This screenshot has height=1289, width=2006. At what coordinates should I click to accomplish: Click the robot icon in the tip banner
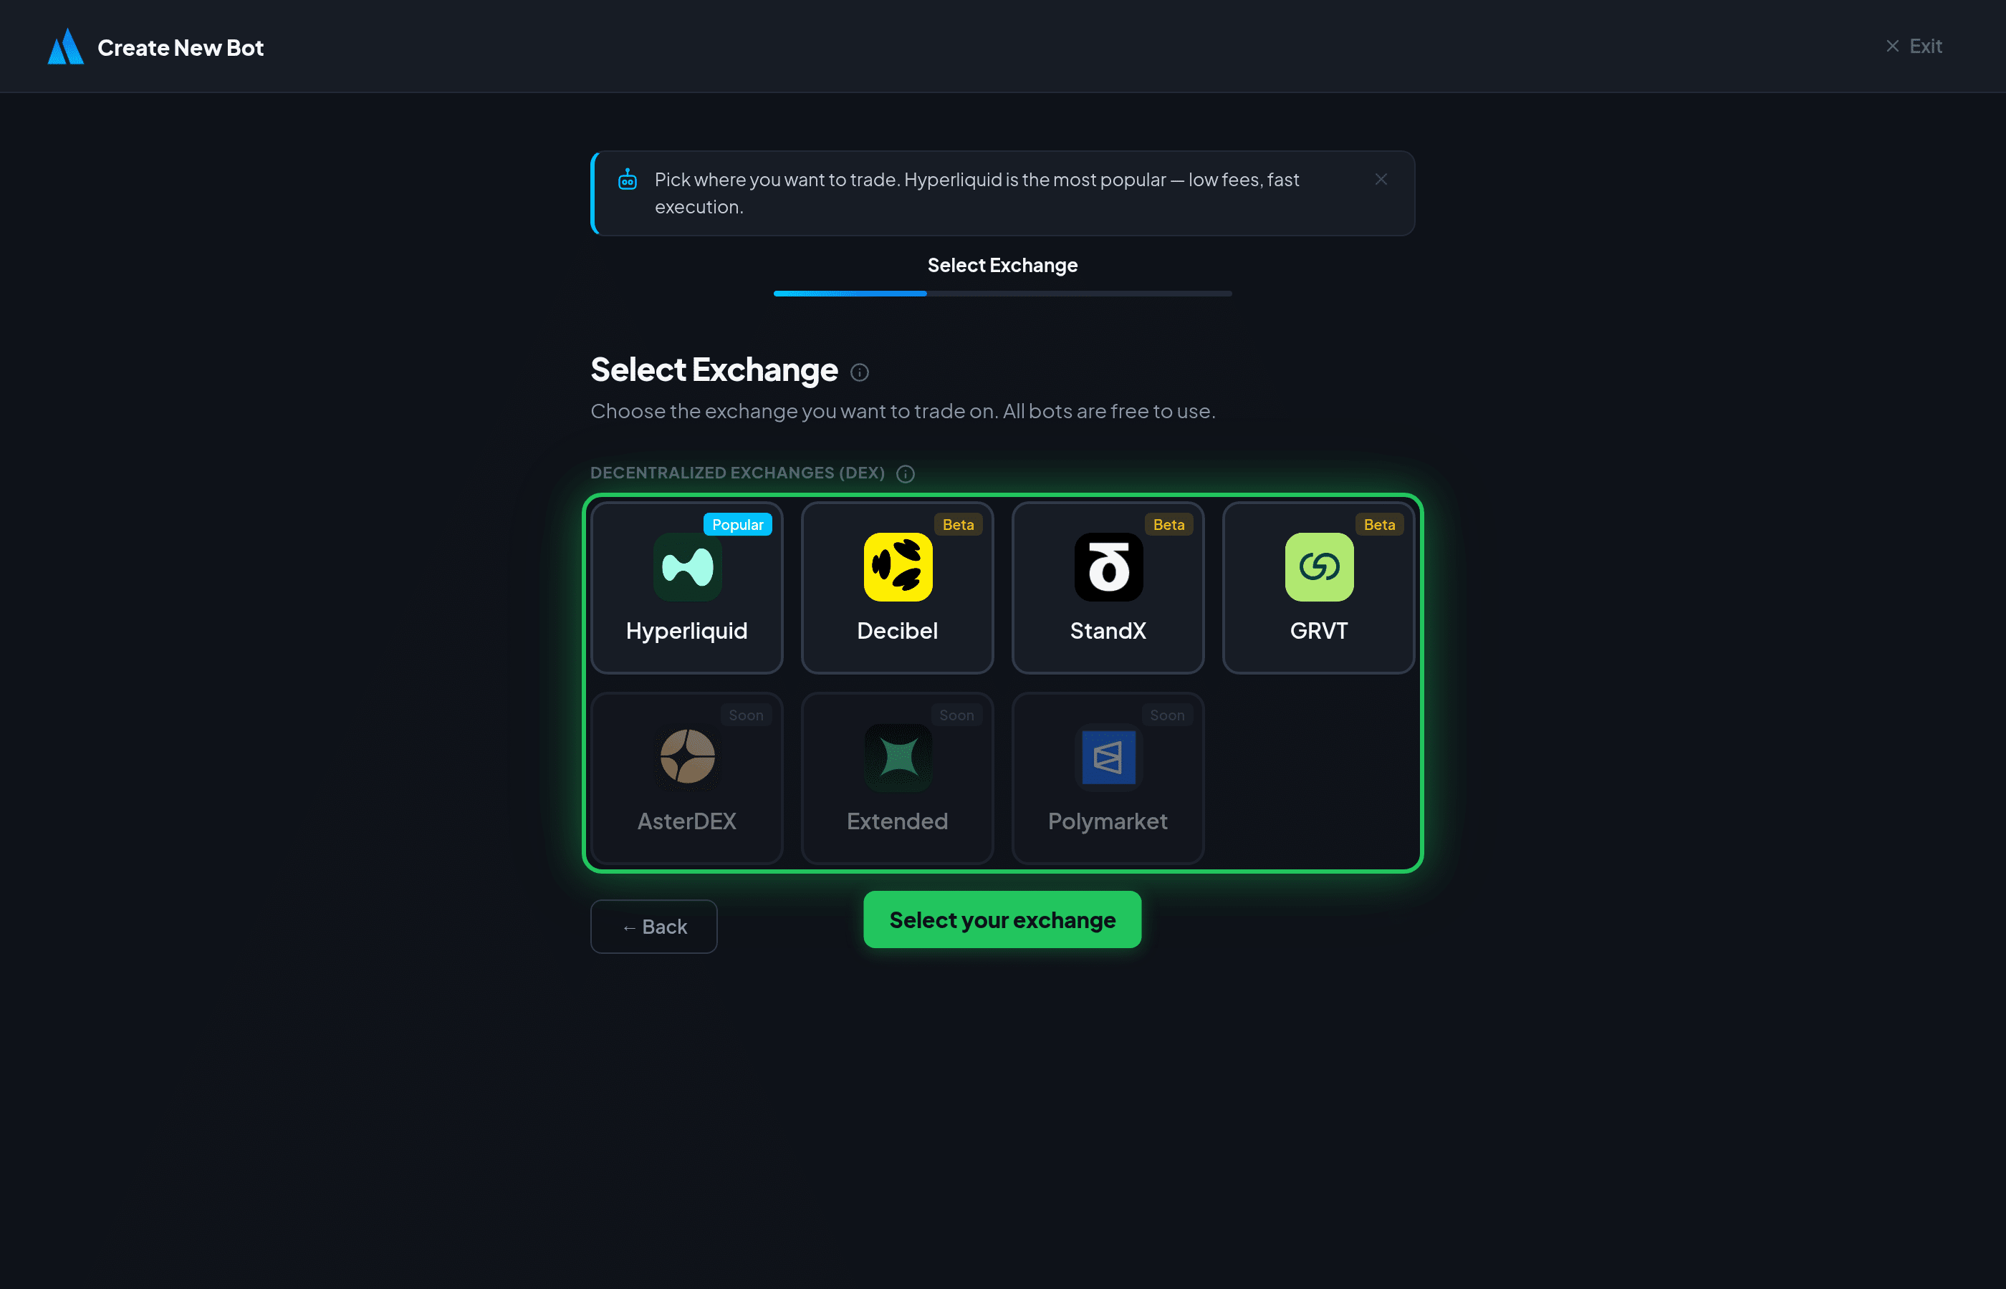(x=627, y=179)
